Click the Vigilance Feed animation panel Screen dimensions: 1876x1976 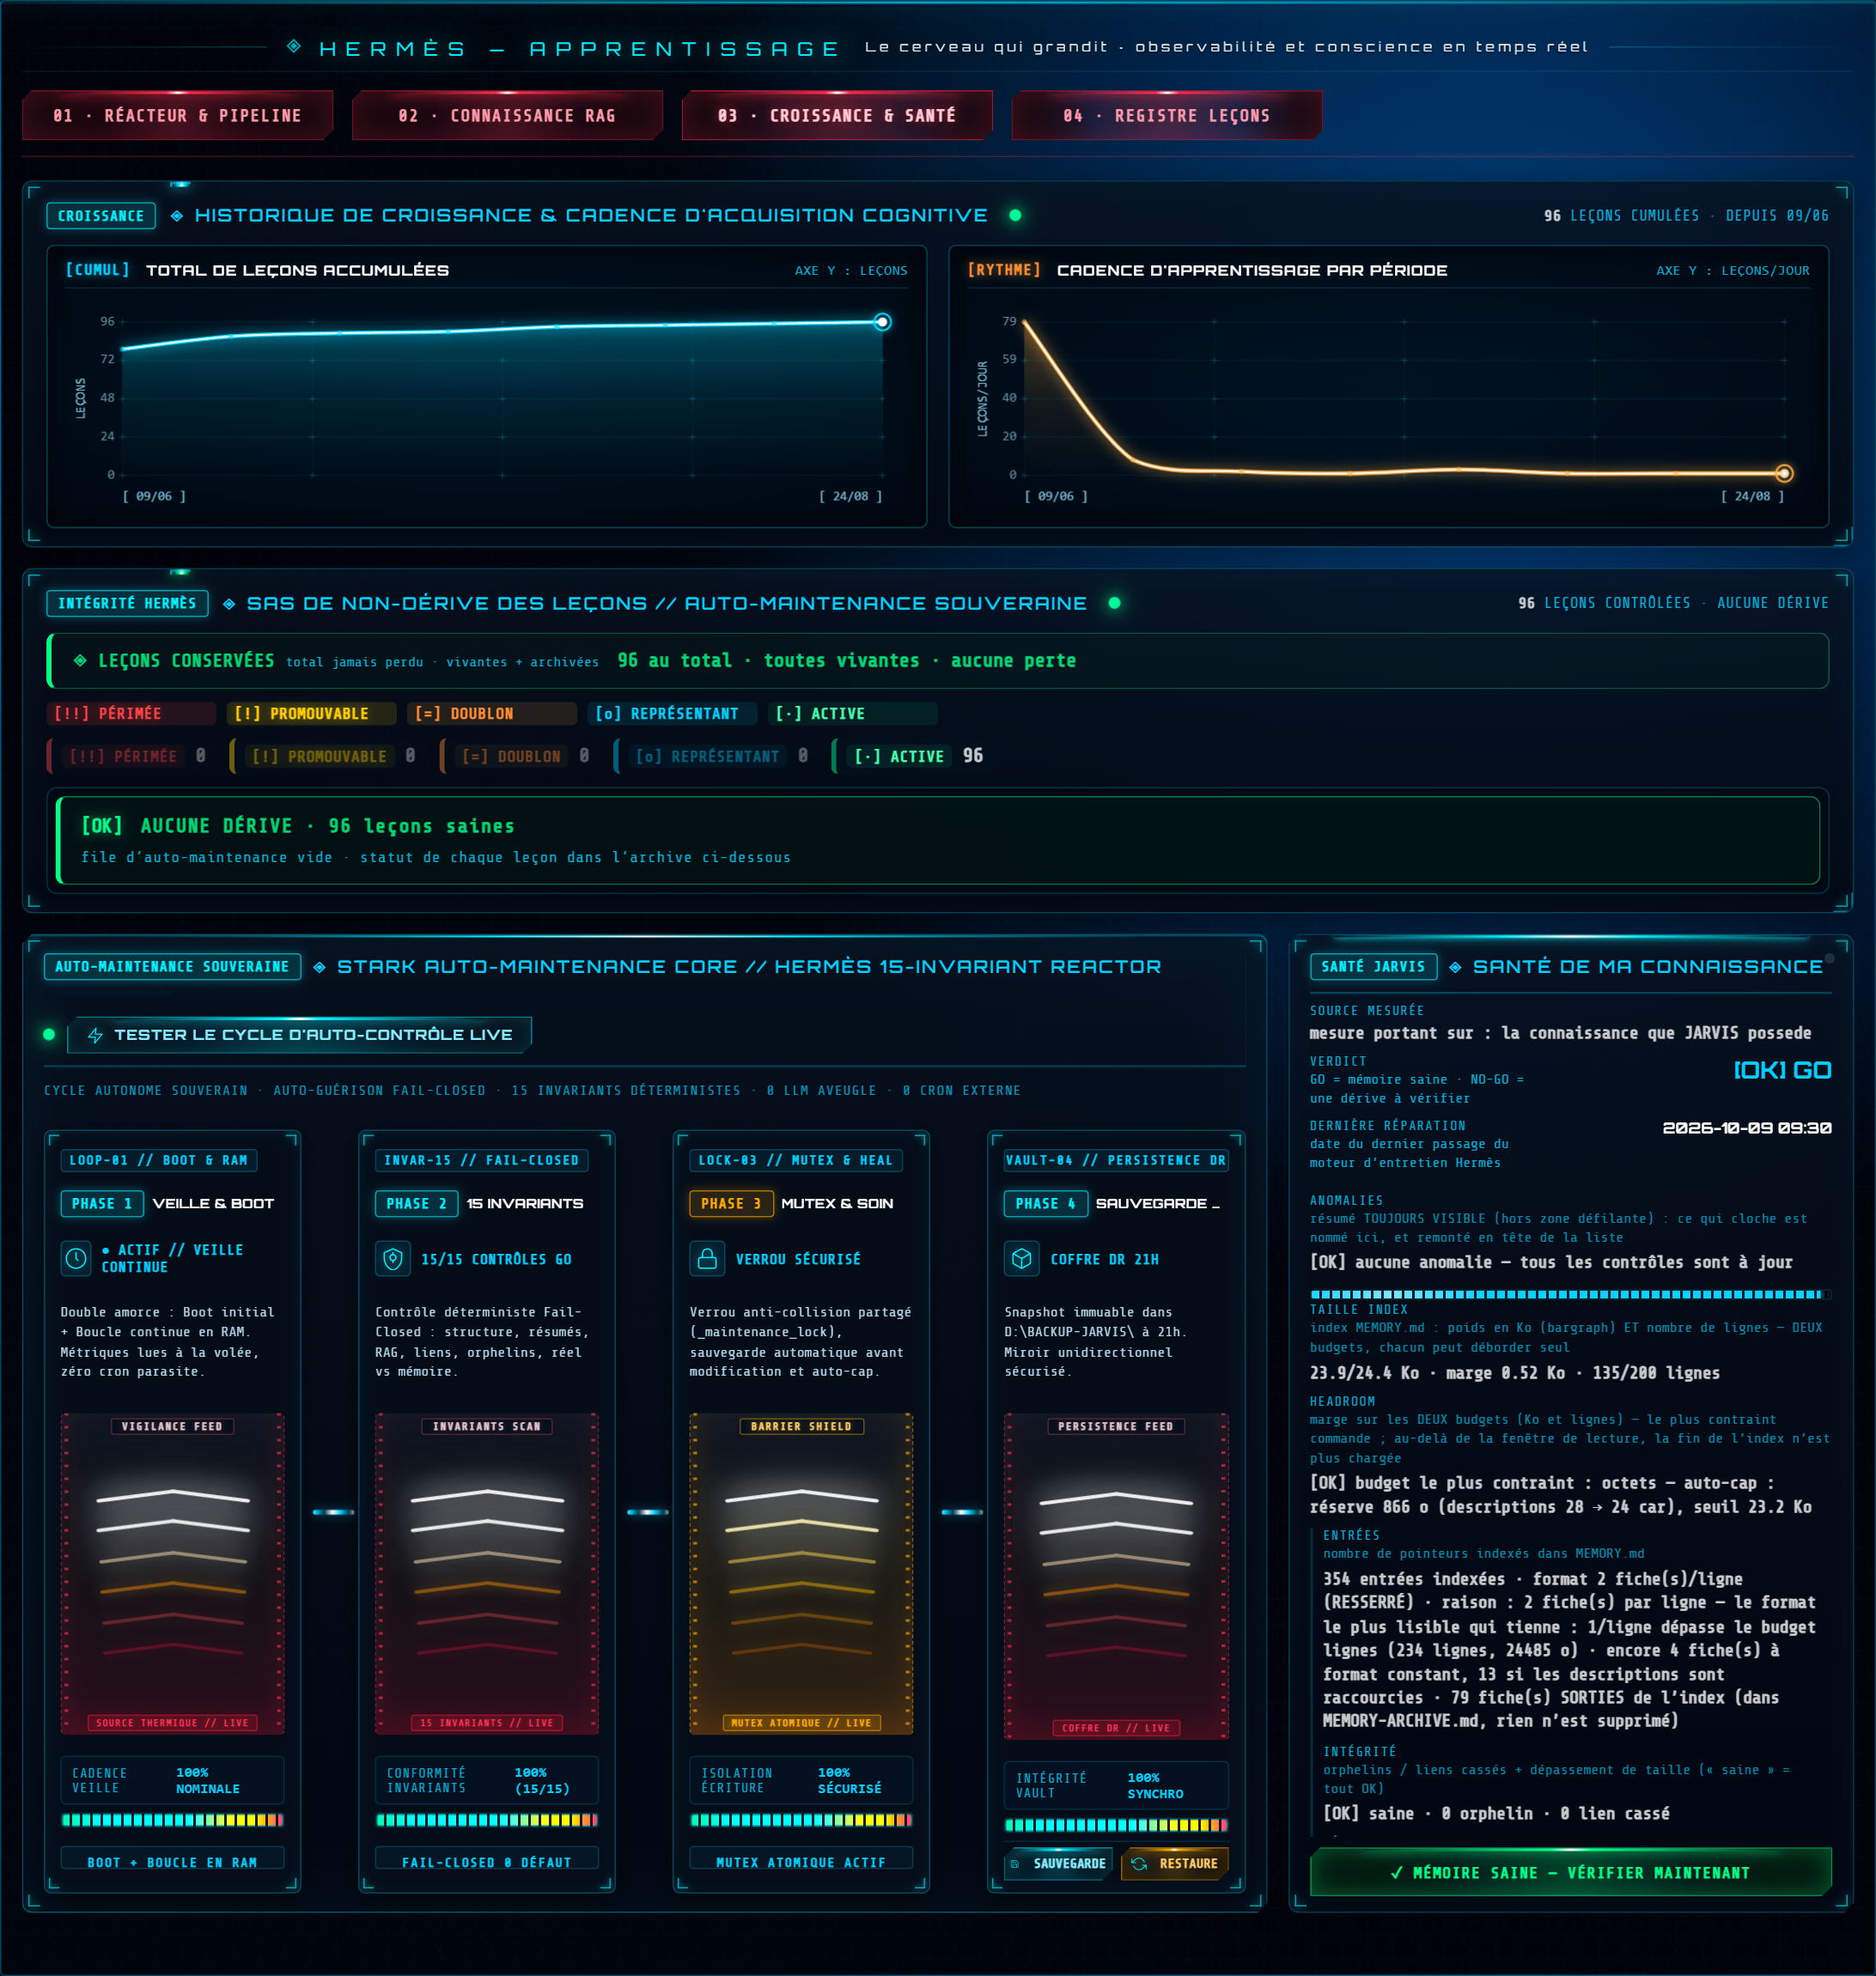coord(173,1573)
